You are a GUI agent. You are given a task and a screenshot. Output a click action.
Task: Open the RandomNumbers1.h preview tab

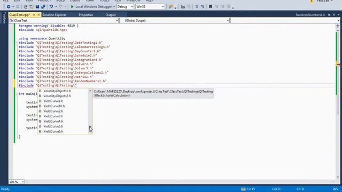(x=310, y=15)
